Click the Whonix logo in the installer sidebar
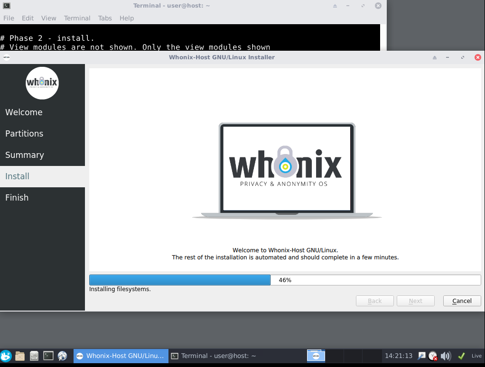 click(x=42, y=83)
